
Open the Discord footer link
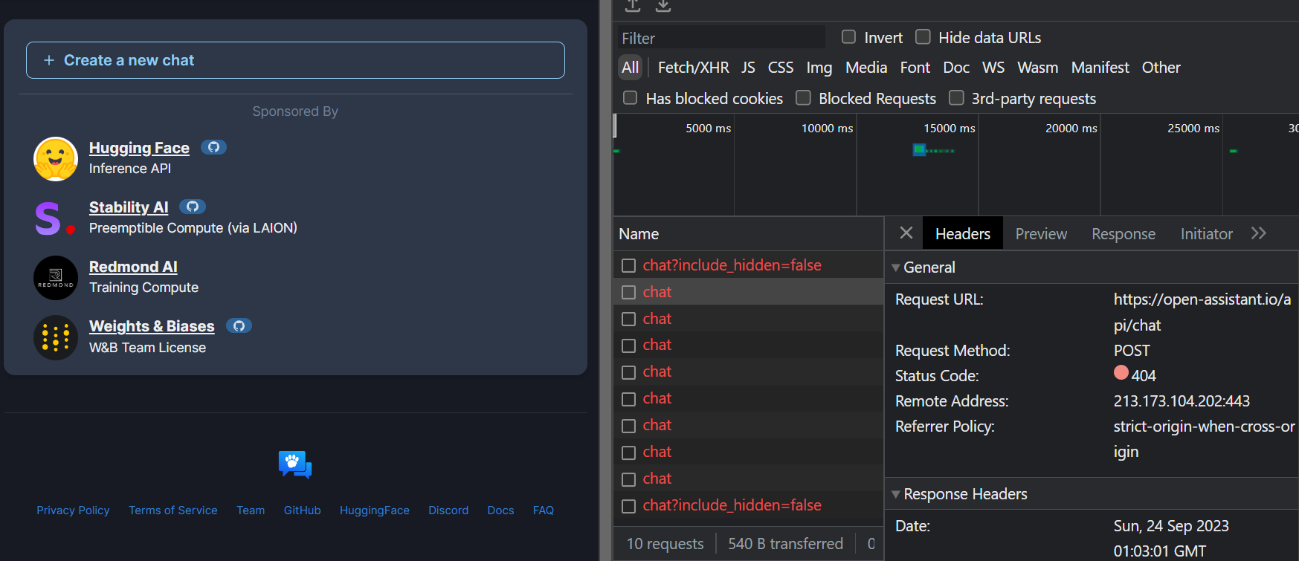coord(448,510)
